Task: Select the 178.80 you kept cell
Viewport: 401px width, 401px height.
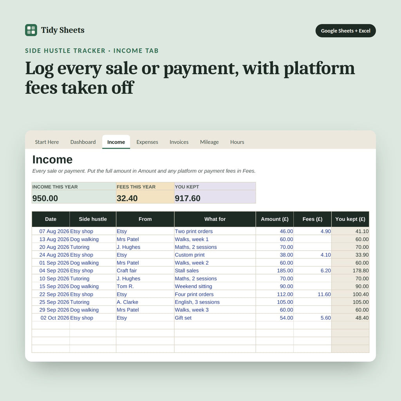Action: pos(350,271)
